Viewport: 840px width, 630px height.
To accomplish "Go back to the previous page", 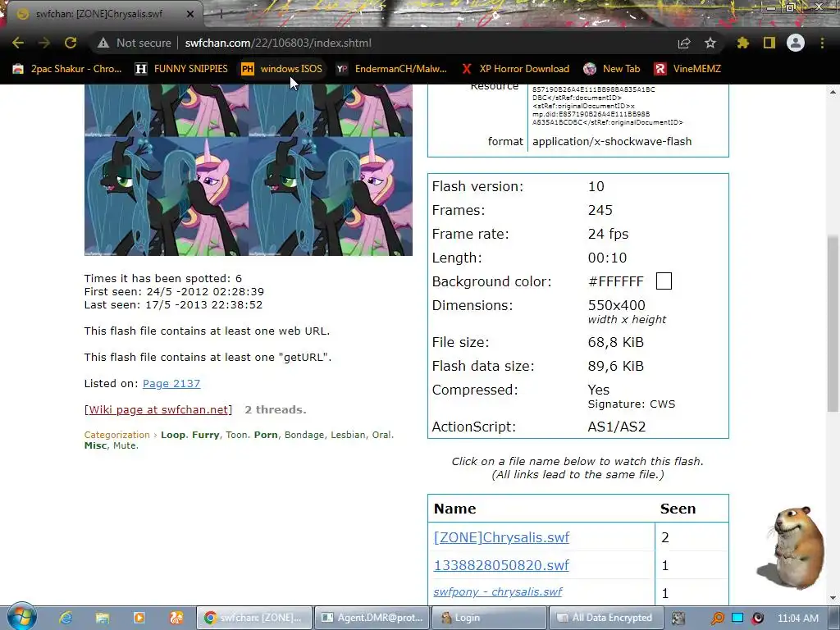I will click(18, 43).
